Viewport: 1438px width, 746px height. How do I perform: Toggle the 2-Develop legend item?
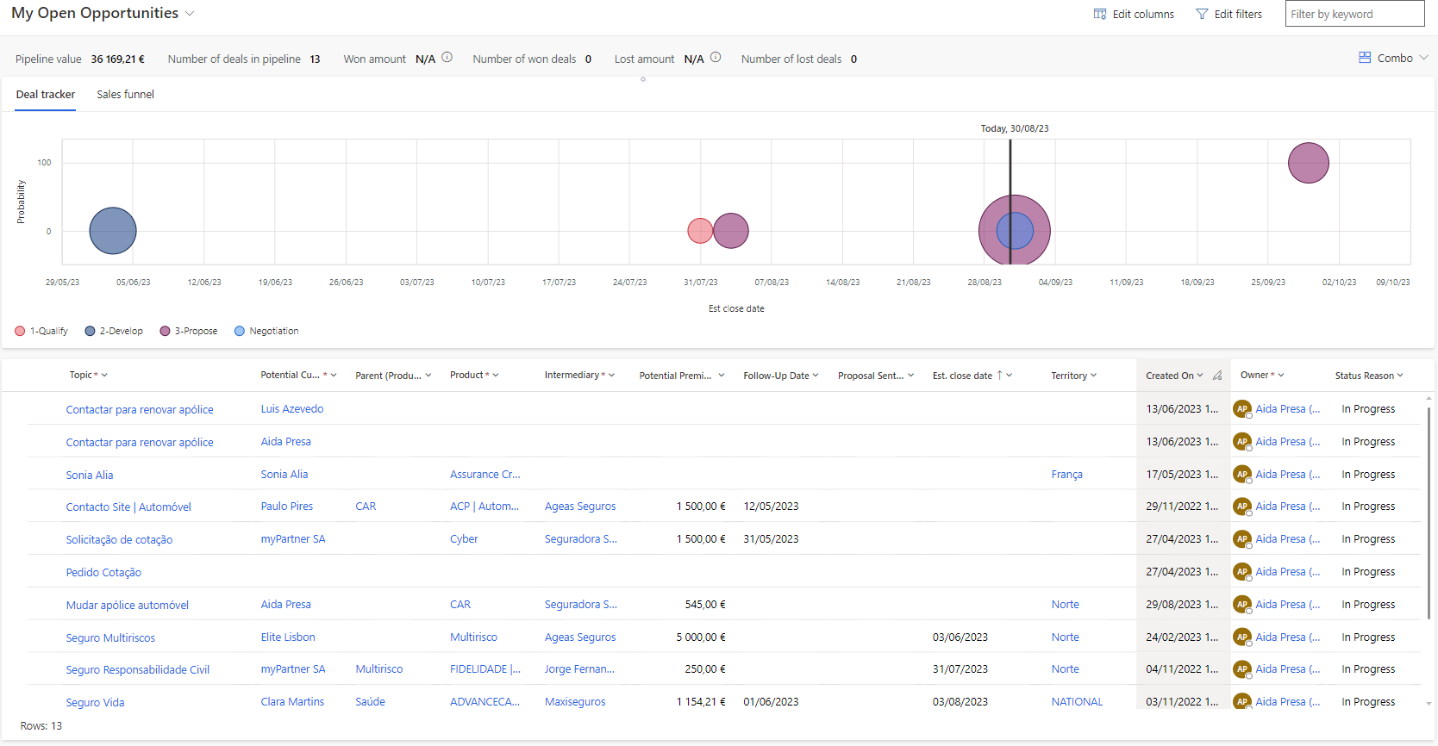click(114, 331)
